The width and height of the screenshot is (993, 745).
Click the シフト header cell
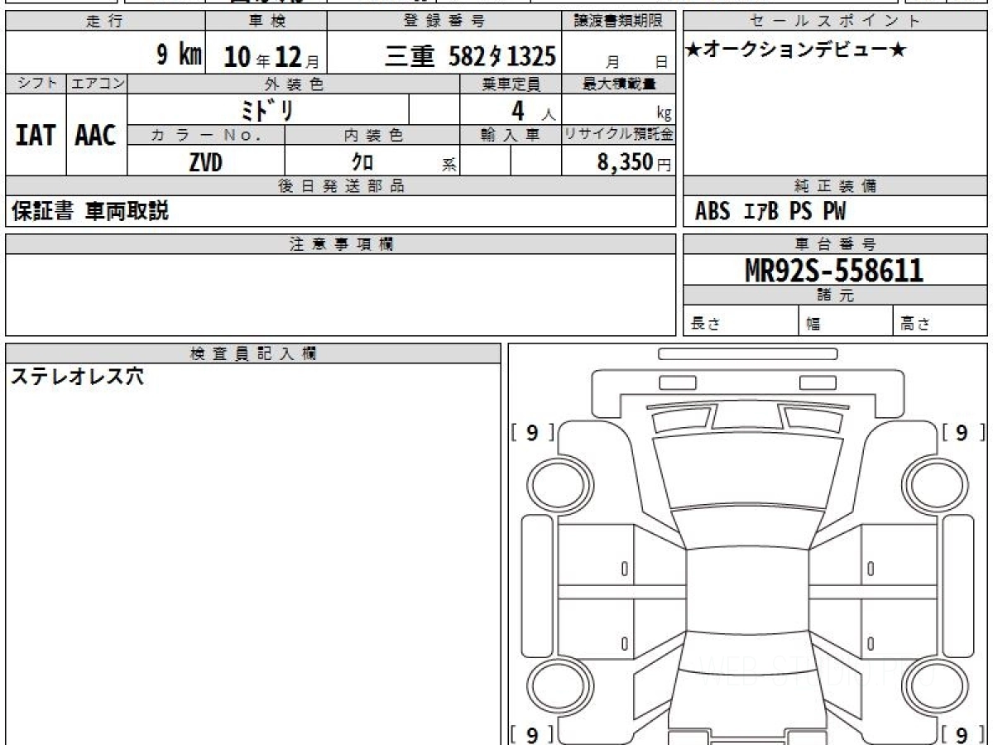(x=36, y=84)
